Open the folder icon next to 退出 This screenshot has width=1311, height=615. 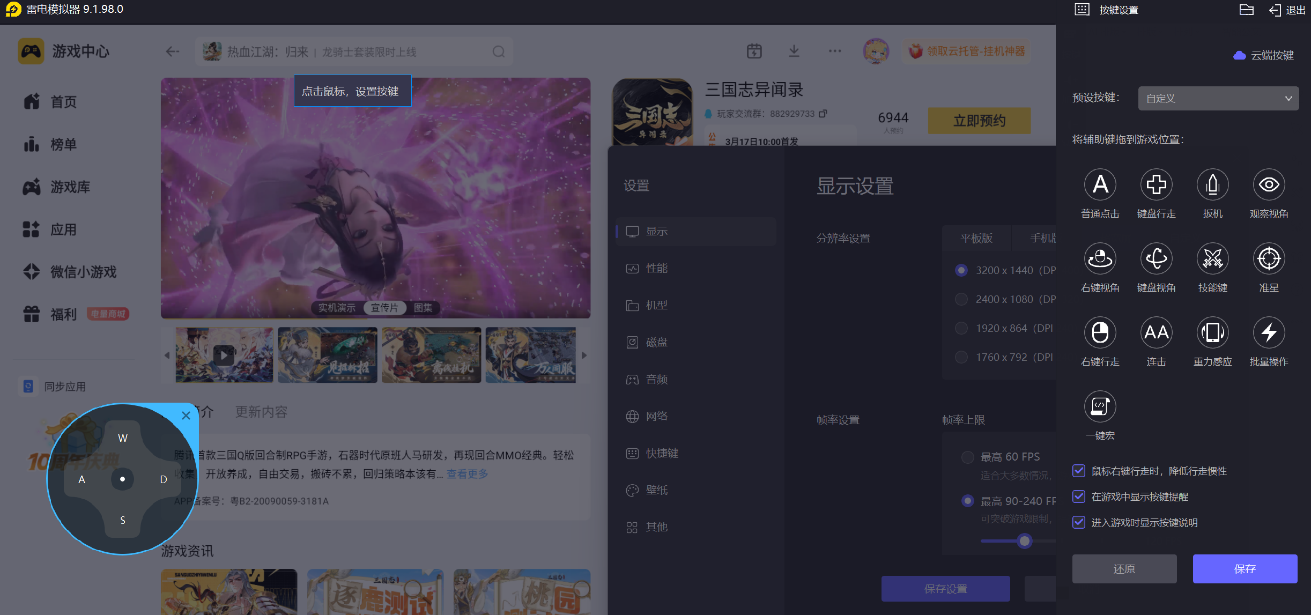[x=1246, y=10]
